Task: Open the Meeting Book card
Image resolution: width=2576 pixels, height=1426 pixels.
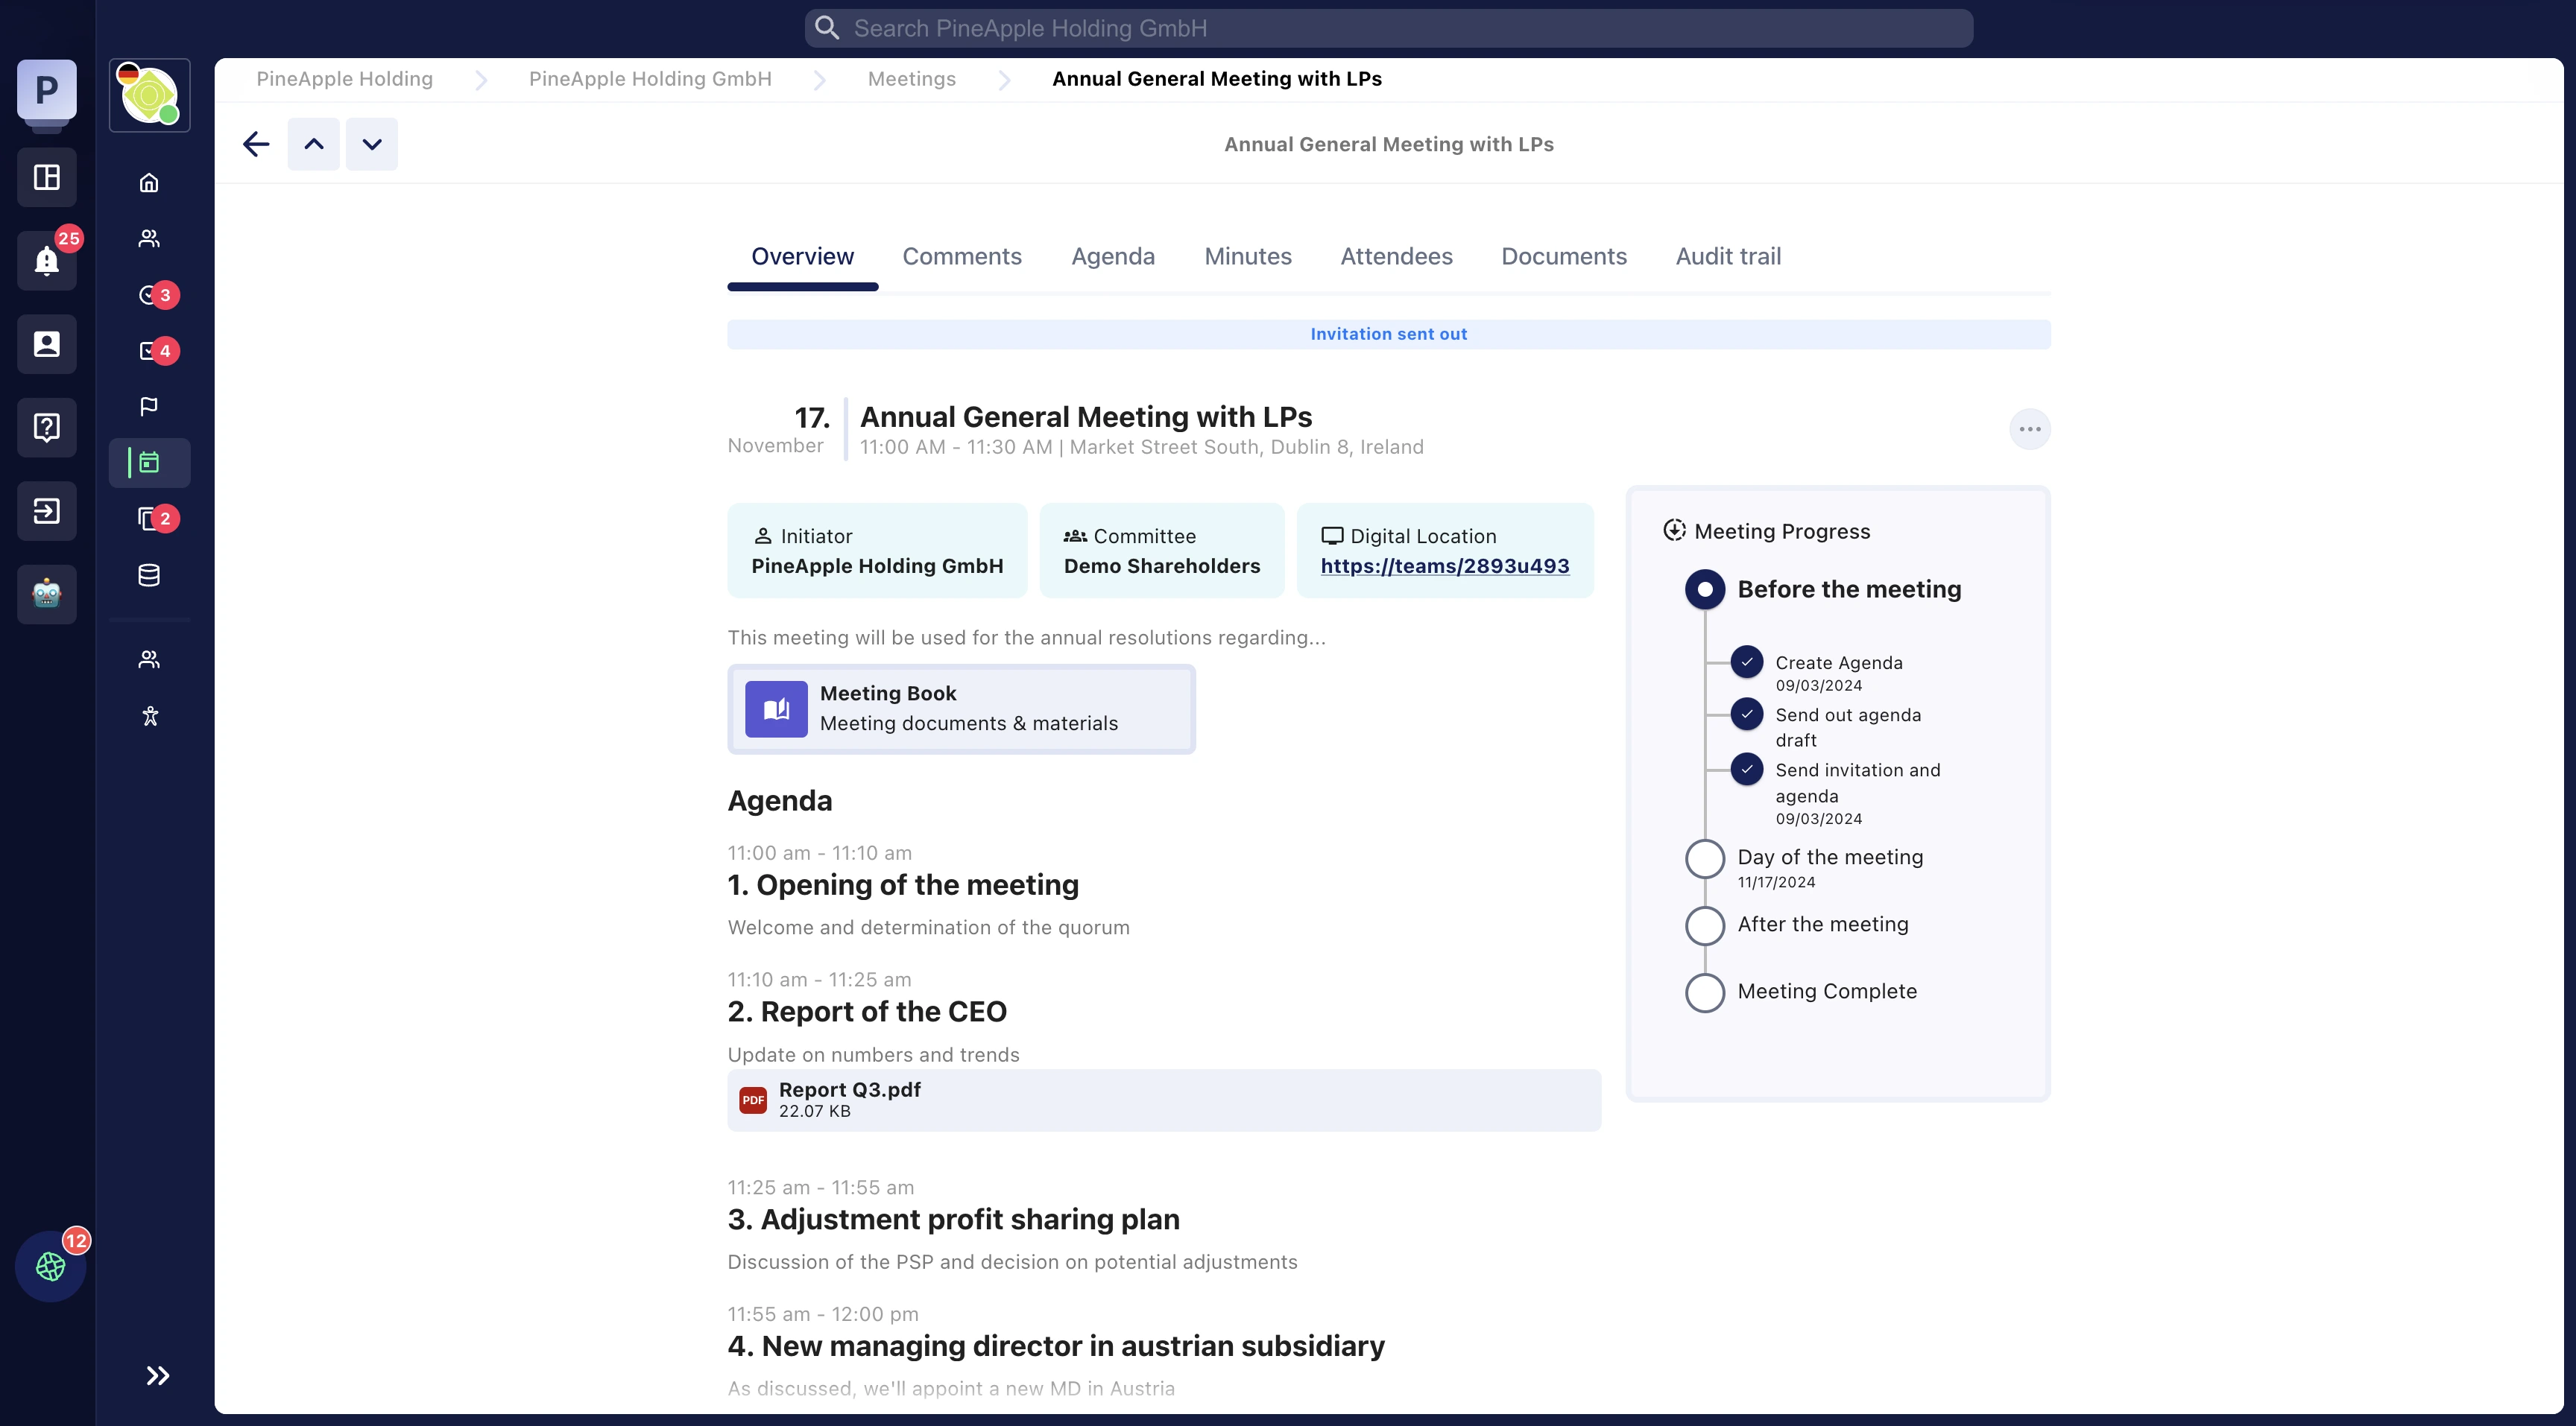Action: (x=961, y=709)
